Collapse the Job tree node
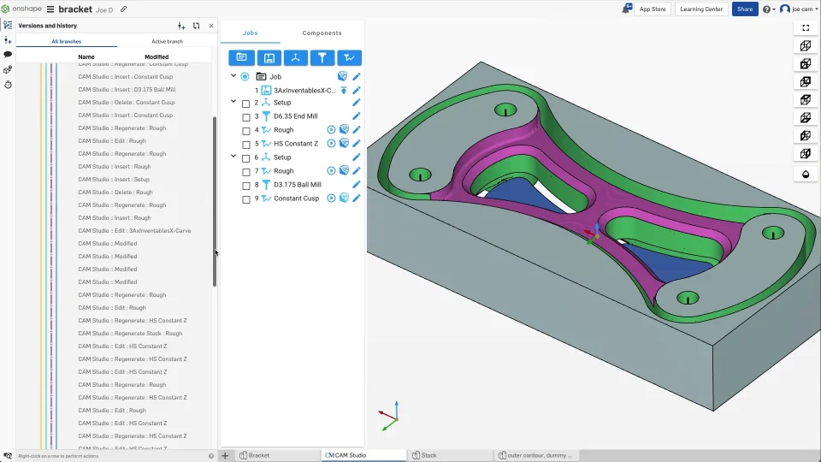The image size is (821, 462). pos(233,76)
